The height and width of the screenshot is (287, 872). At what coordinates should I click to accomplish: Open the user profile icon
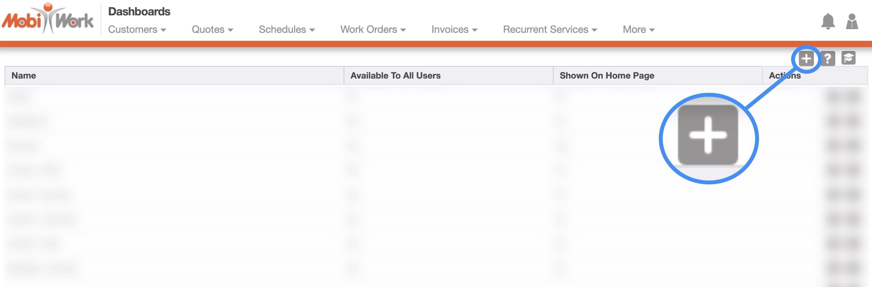tap(852, 22)
